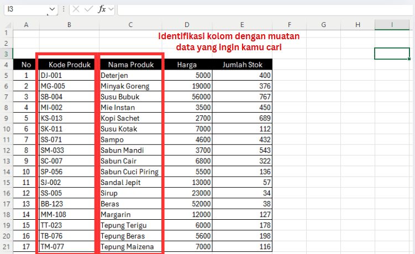
Task: Open the Name Box dropdown arrow
Action: coord(52,9)
